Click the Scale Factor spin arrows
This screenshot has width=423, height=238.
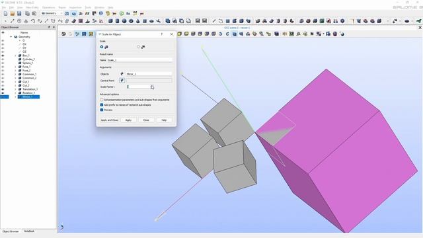pos(153,87)
